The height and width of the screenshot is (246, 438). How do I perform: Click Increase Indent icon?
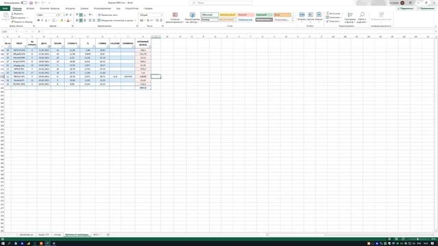(94, 20)
